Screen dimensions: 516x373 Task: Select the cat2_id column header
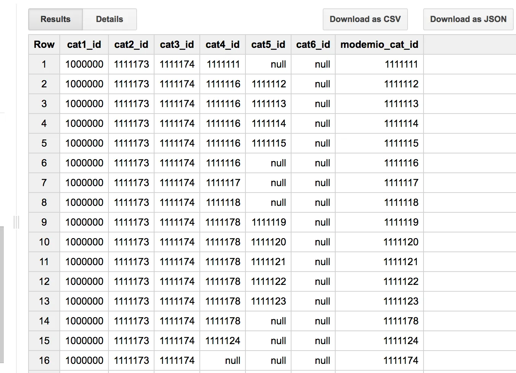131,44
